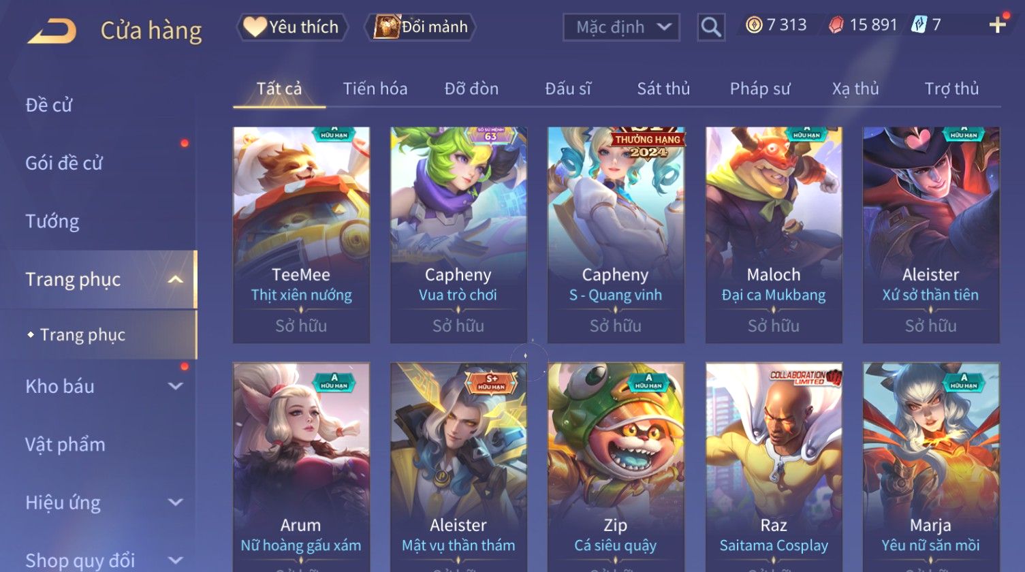This screenshot has width=1025, height=572.
Task: Select the TeeMee Thịt xiên nướng skin
Action: tap(301, 235)
